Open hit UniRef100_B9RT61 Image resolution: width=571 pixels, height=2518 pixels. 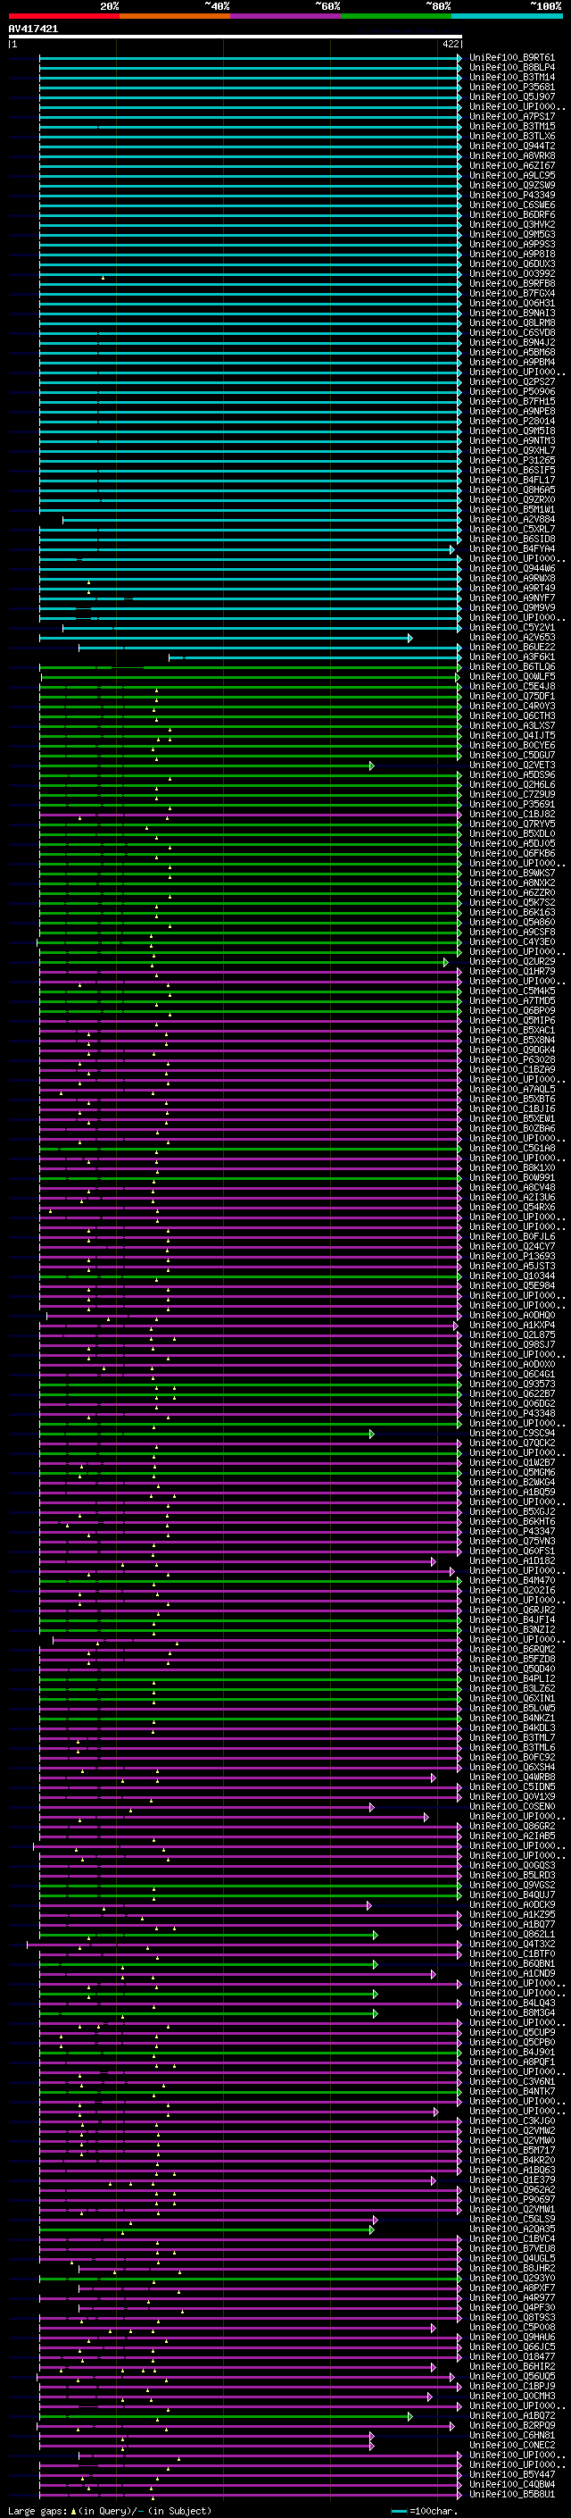click(512, 58)
